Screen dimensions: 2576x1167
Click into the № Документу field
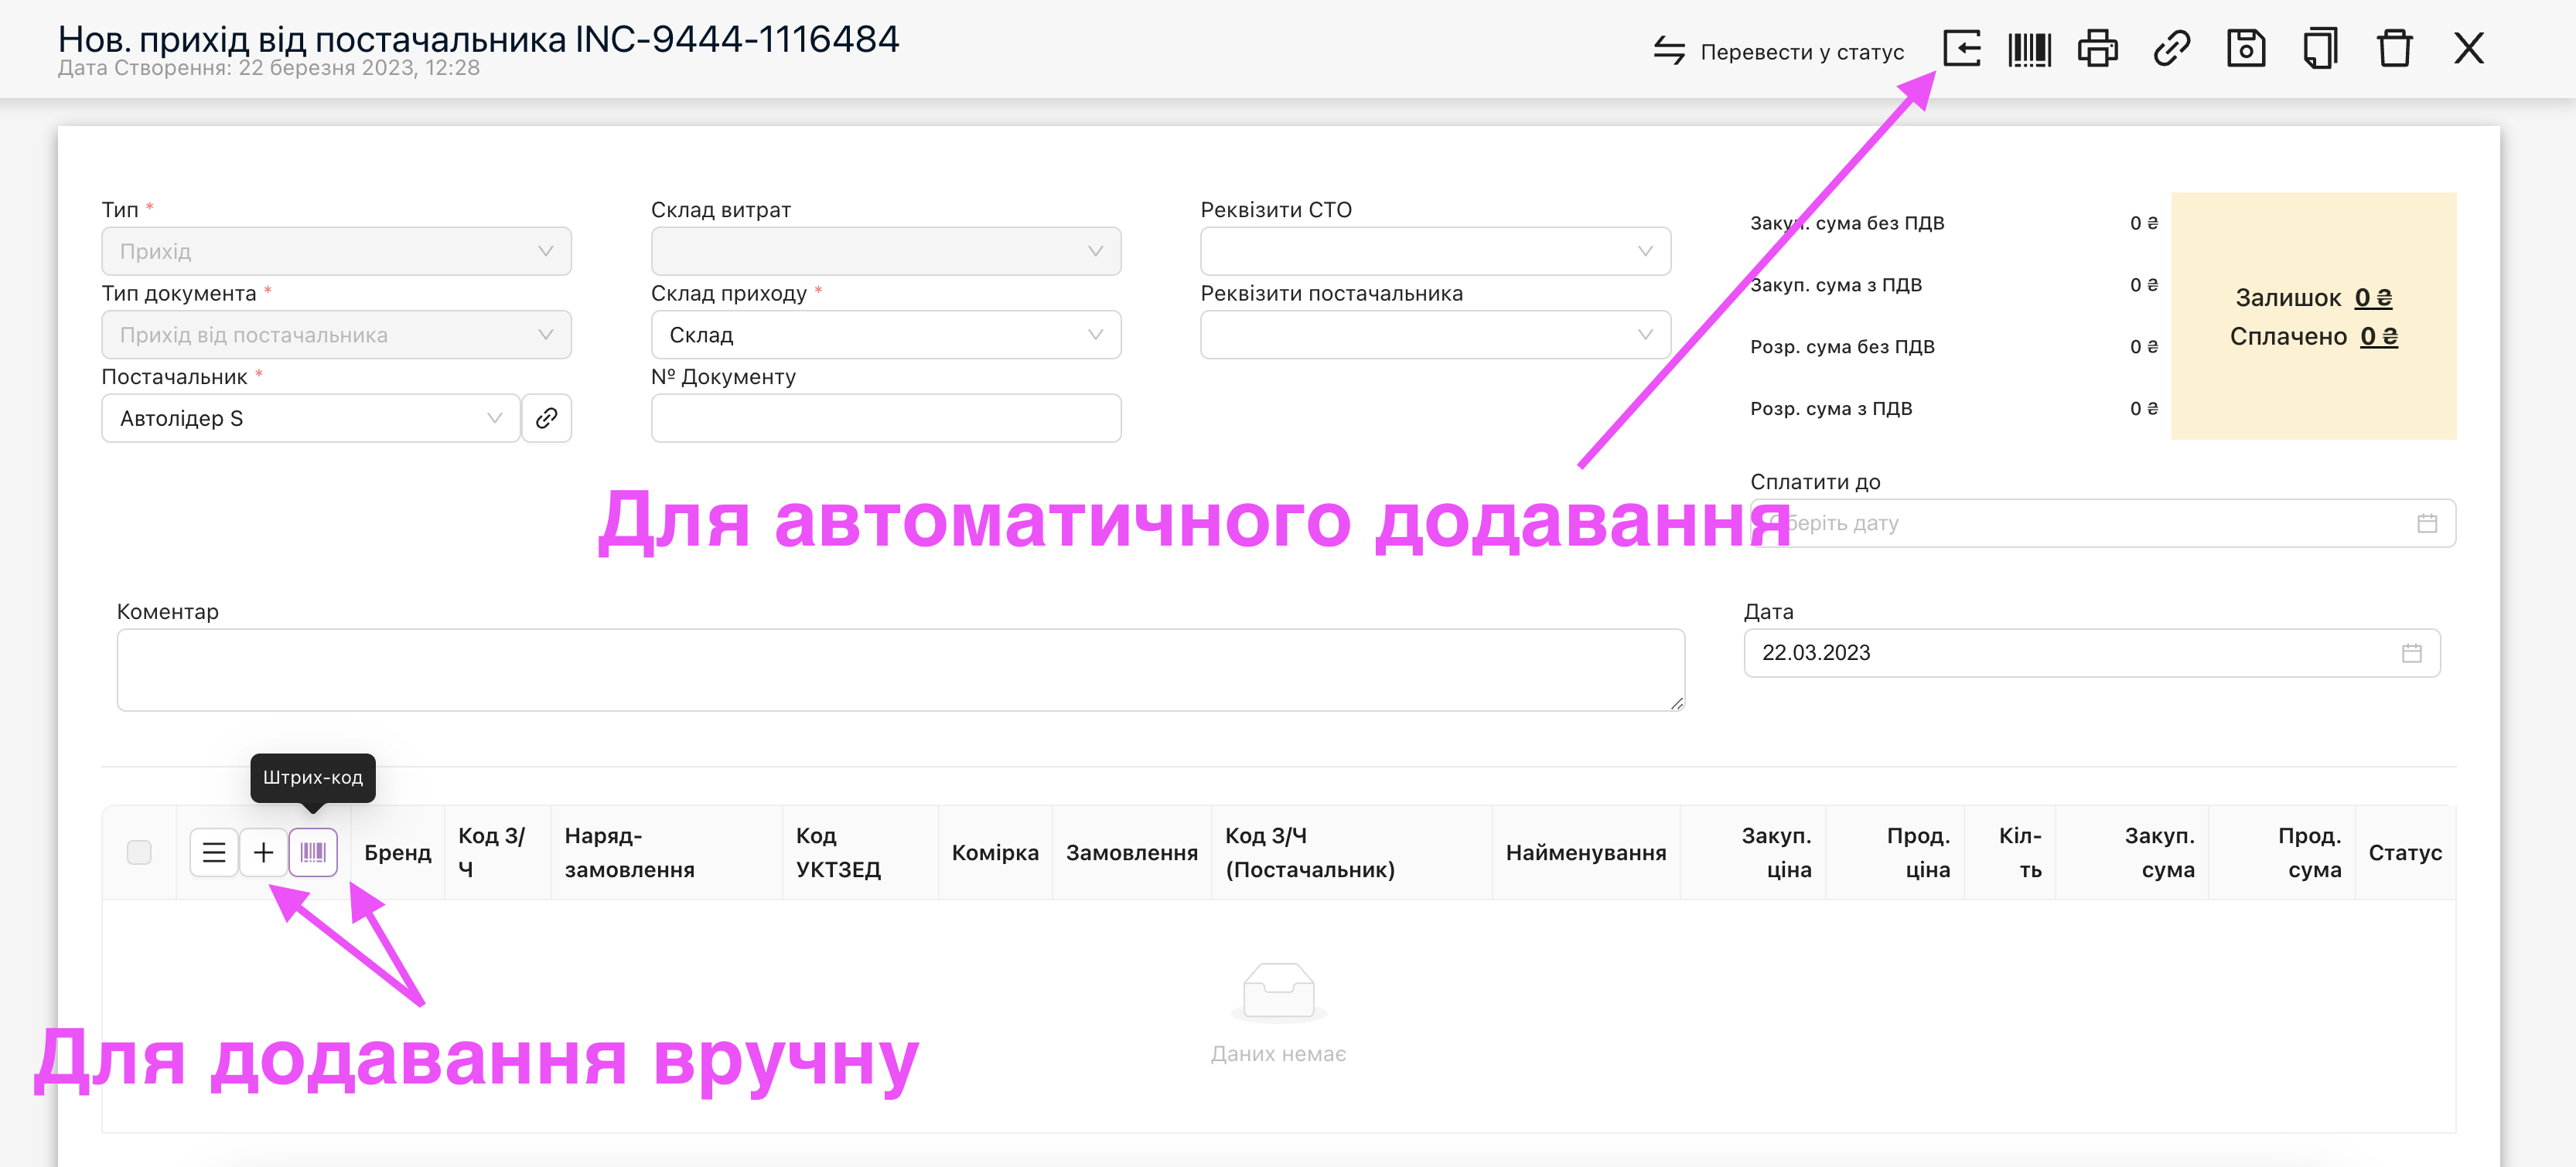click(x=885, y=417)
